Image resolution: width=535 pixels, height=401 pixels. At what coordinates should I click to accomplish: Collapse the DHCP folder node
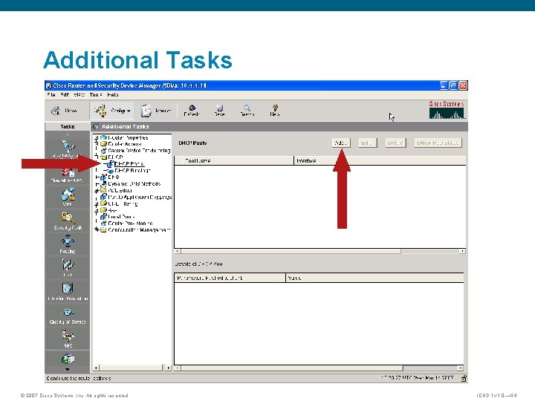(97, 157)
